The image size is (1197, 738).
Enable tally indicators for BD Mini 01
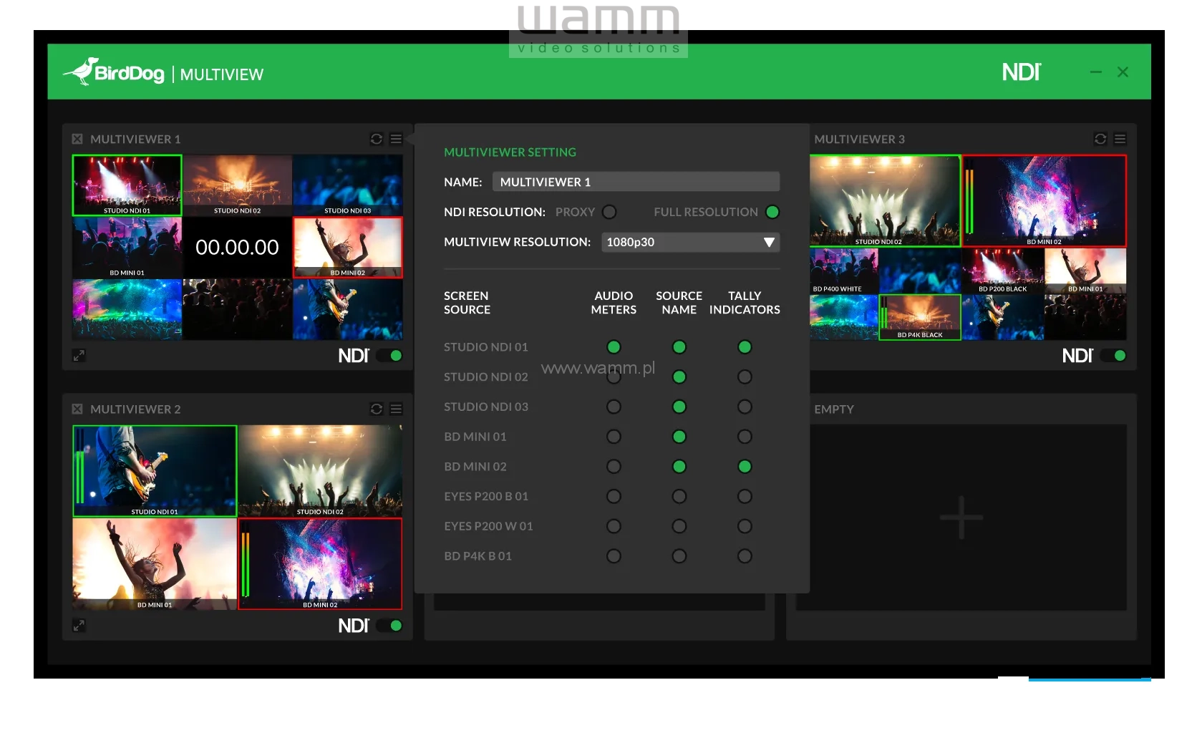tap(745, 437)
